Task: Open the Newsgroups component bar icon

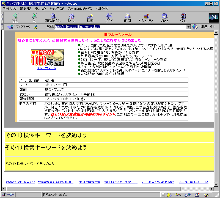Action: click(188, 195)
